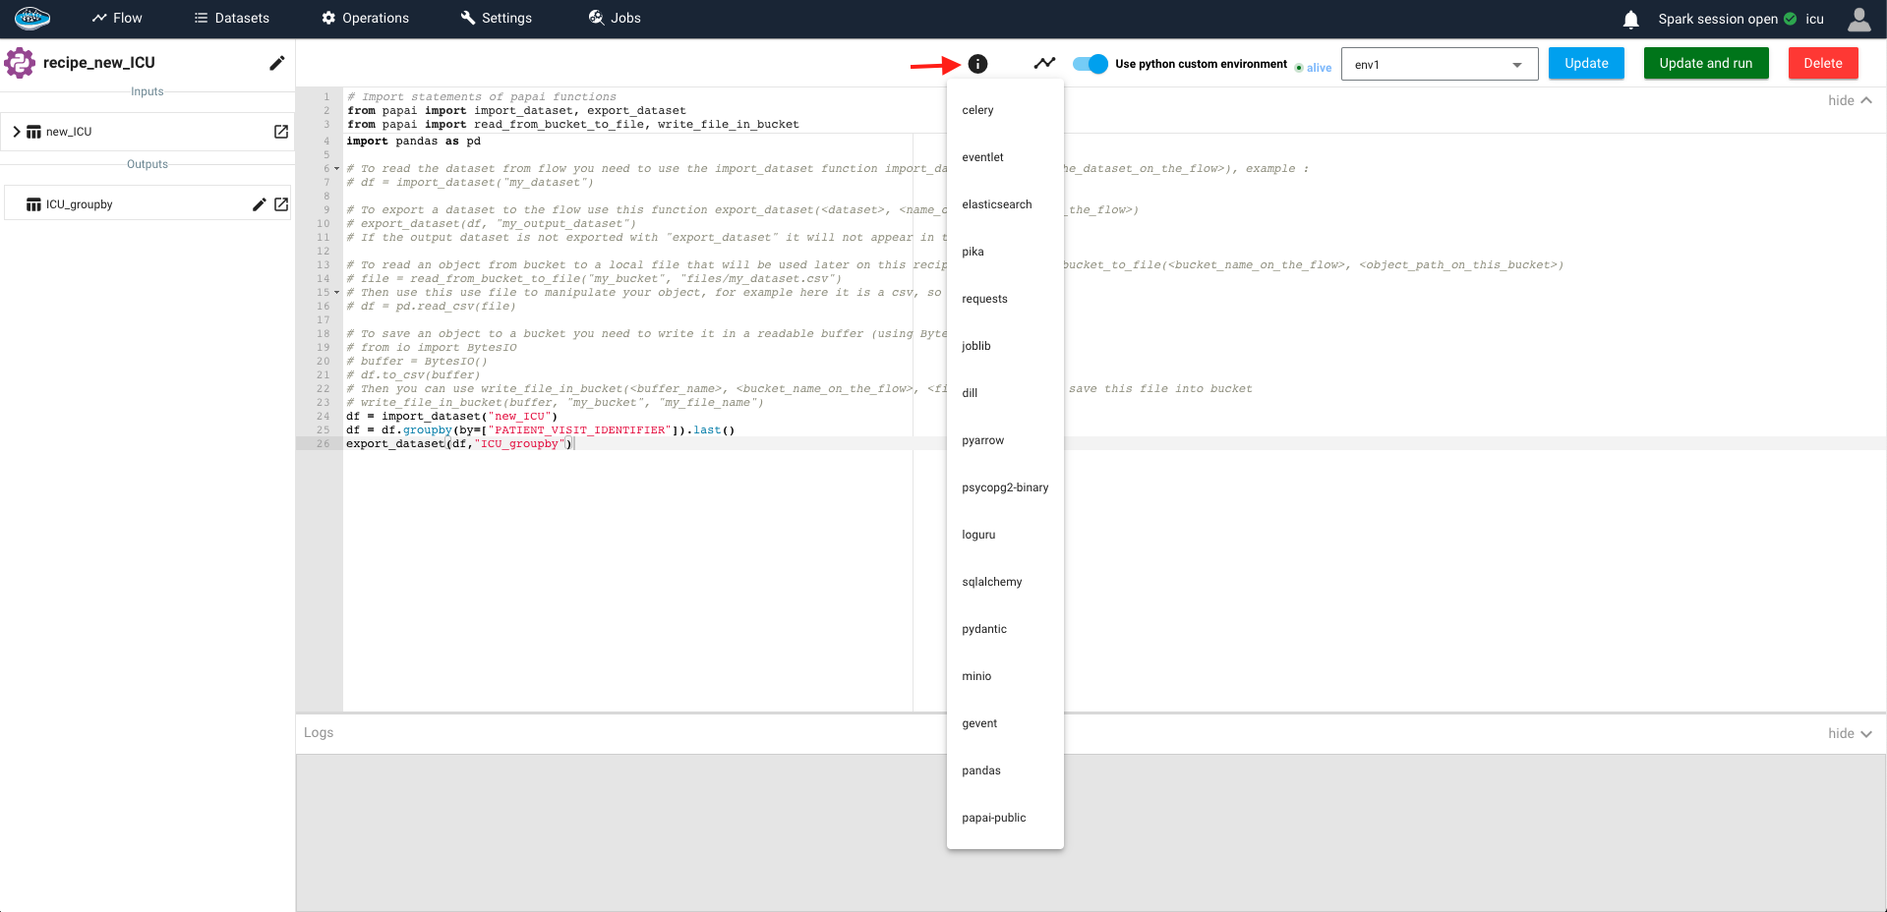Open ICU_groupby output in external view
The image size is (1887, 912).
[x=281, y=204]
